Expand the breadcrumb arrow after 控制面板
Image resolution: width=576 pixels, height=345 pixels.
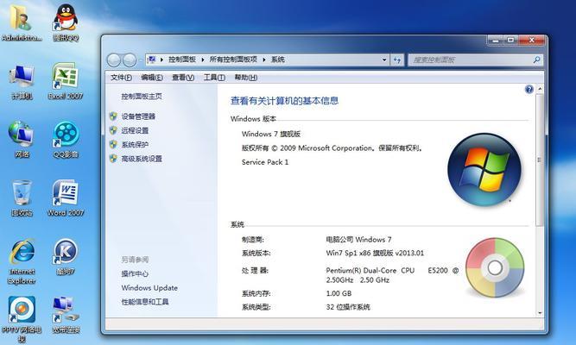[x=202, y=60]
